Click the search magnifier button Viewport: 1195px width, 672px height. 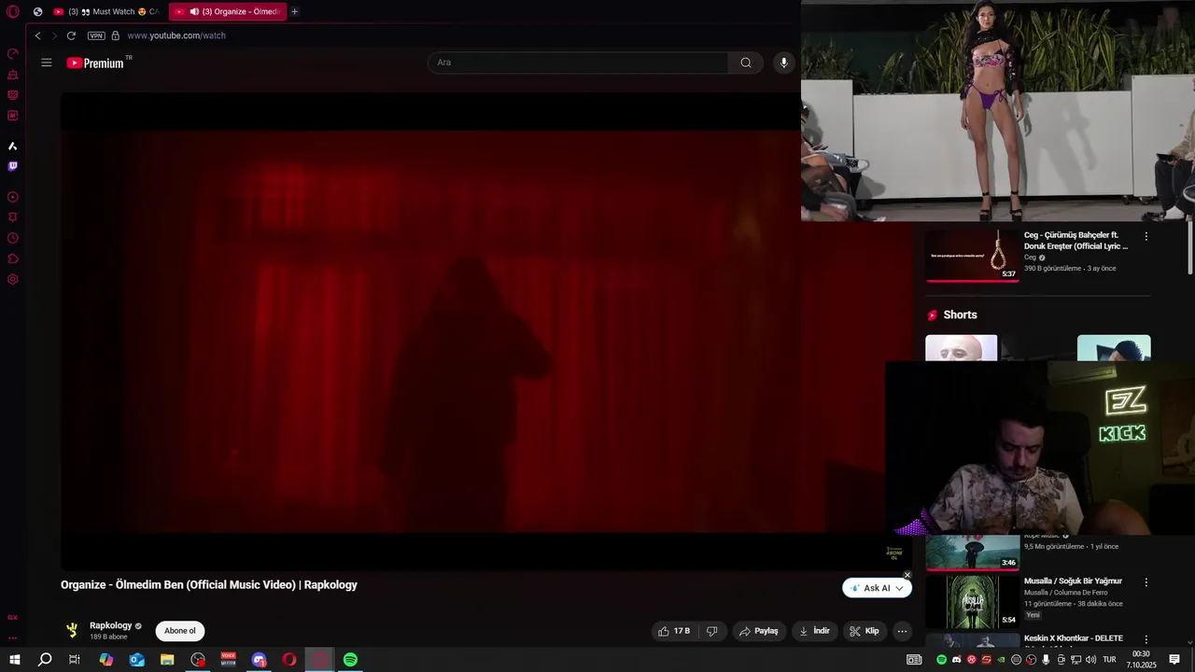(746, 63)
